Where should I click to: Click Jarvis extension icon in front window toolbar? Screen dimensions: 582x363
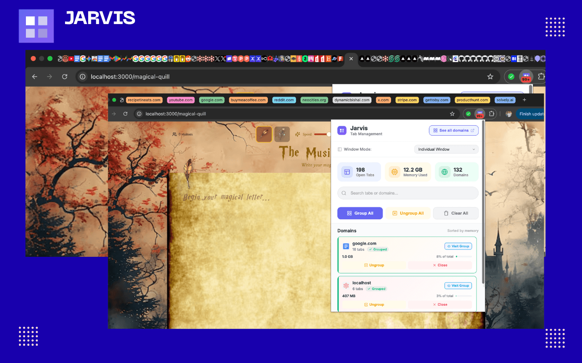480,114
